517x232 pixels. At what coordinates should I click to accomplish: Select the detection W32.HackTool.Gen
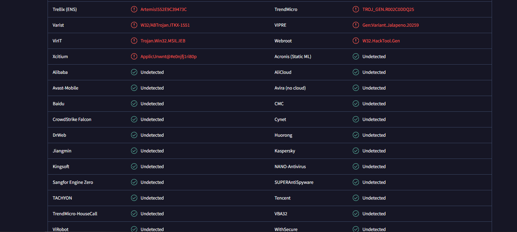coord(381,41)
